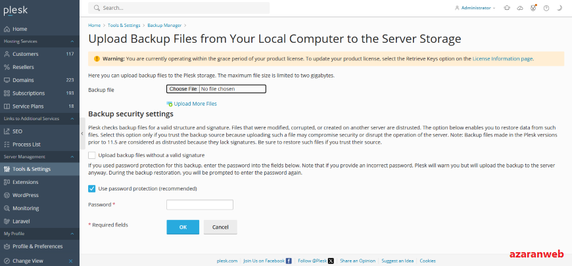Enable Upload backup files without valid signature
The width and height of the screenshot is (572, 266).
tap(91, 155)
